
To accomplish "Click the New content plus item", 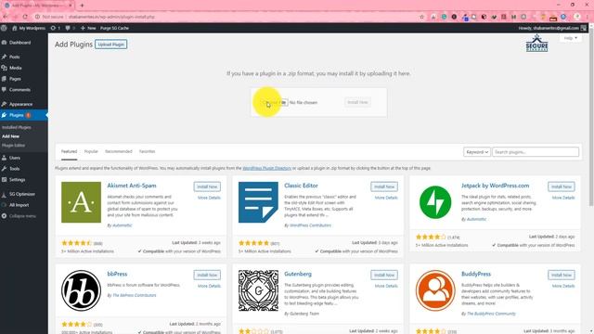I will click(x=88, y=28).
